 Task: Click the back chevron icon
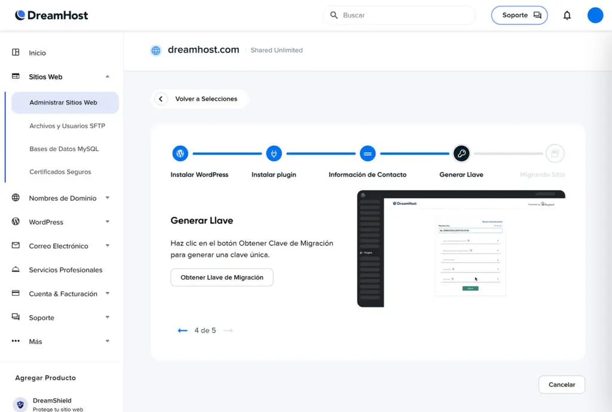point(161,99)
